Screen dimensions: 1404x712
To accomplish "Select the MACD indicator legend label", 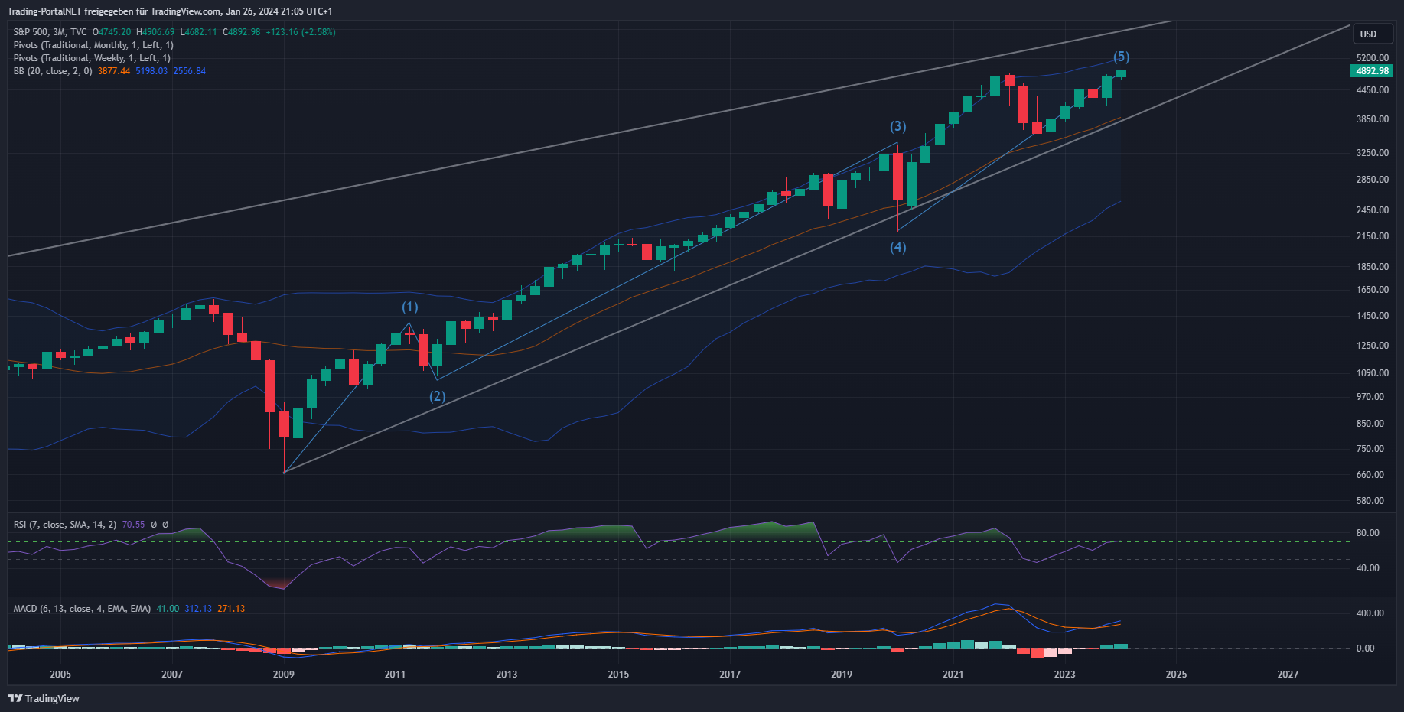I will (81, 609).
